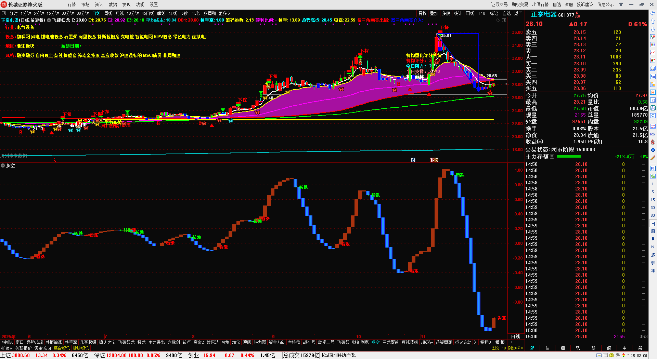Open the colored grid table icon in the sidebar
Viewport: 657px width, 359px height.
coord(653,44)
